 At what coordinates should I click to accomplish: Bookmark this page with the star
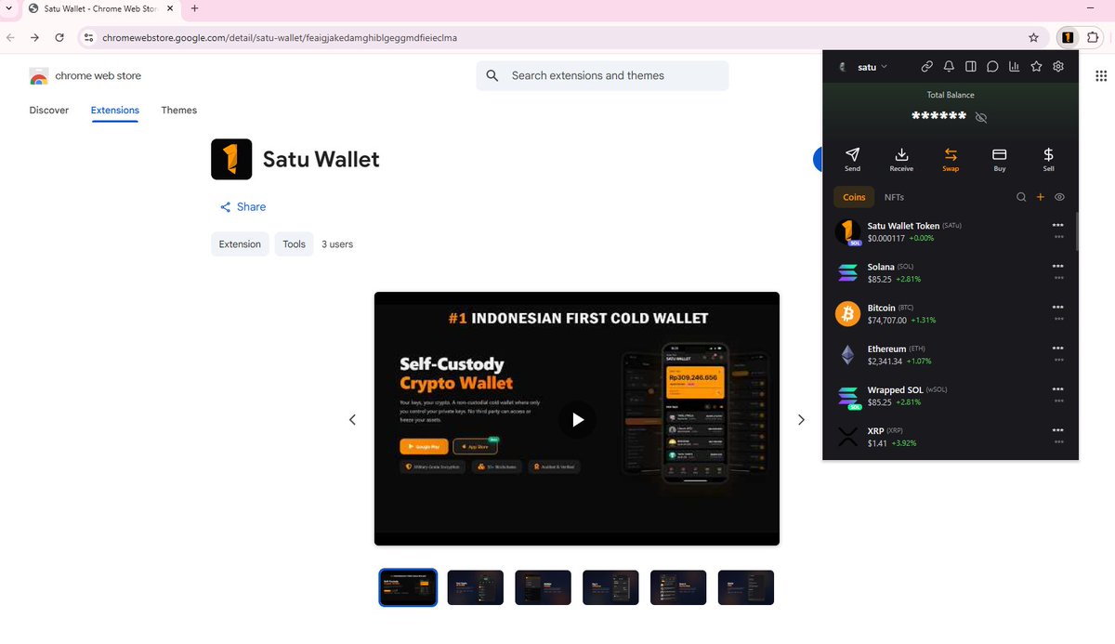point(1033,37)
